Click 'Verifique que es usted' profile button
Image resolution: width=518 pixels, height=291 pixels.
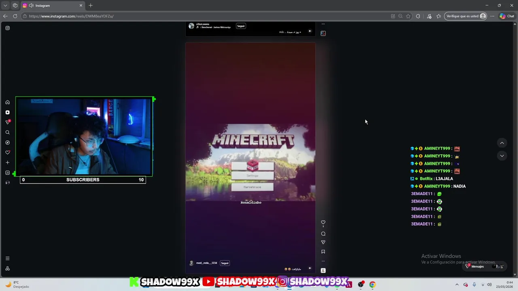click(465, 16)
